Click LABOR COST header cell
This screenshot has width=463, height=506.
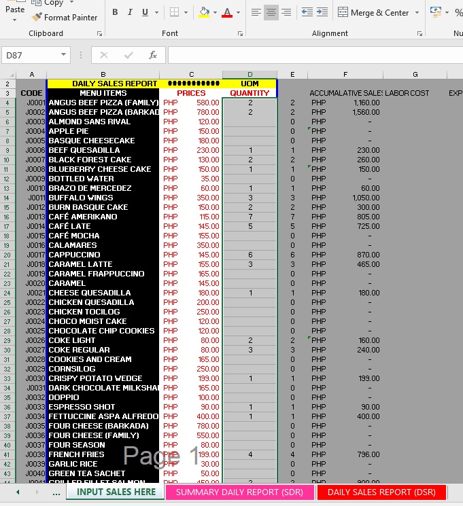tap(415, 93)
